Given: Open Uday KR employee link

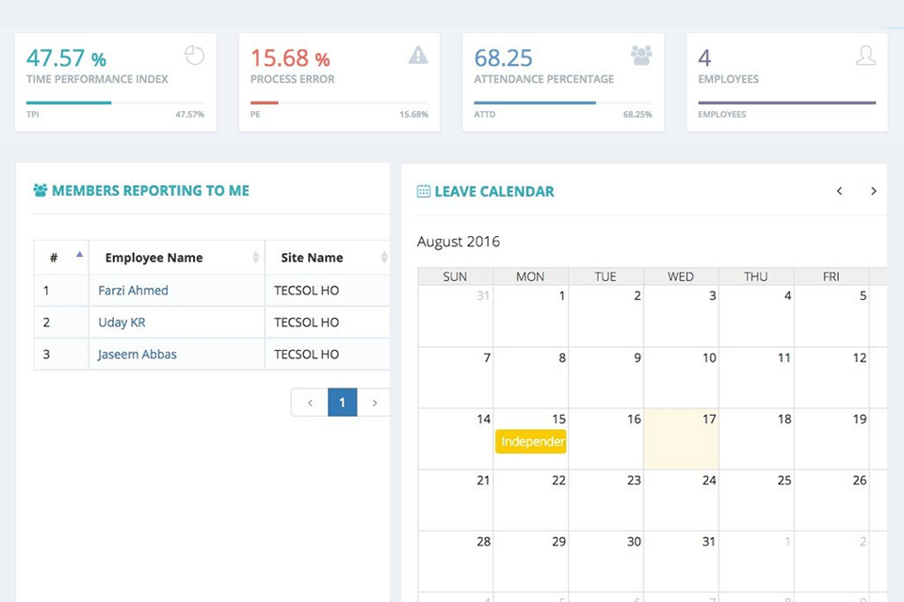Looking at the screenshot, I should click(121, 323).
